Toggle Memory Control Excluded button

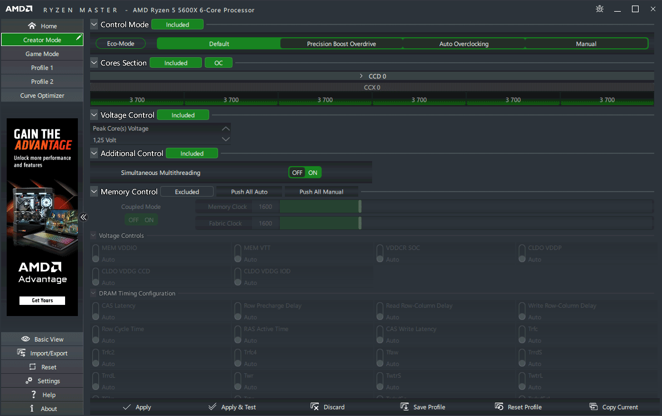coord(187,192)
